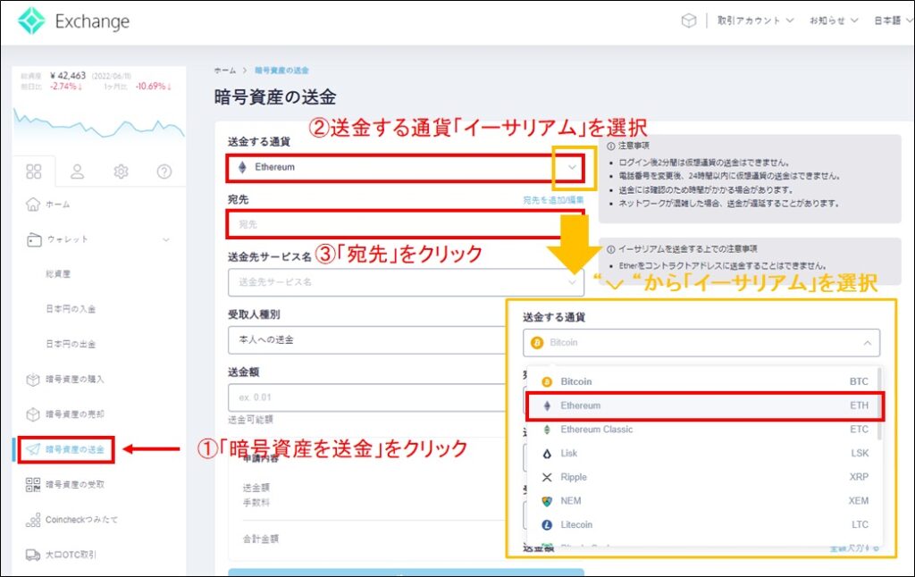Select NEM XEM from currency list

[x=704, y=501]
